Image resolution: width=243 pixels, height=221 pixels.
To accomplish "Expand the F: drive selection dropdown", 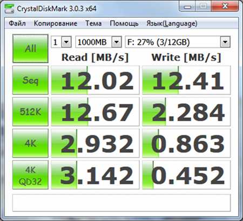I will coord(225,42).
